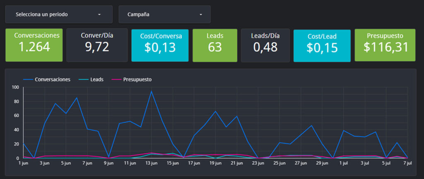Expand the Campaña filter dropdown
This screenshot has height=179, width=424.
tap(164, 14)
